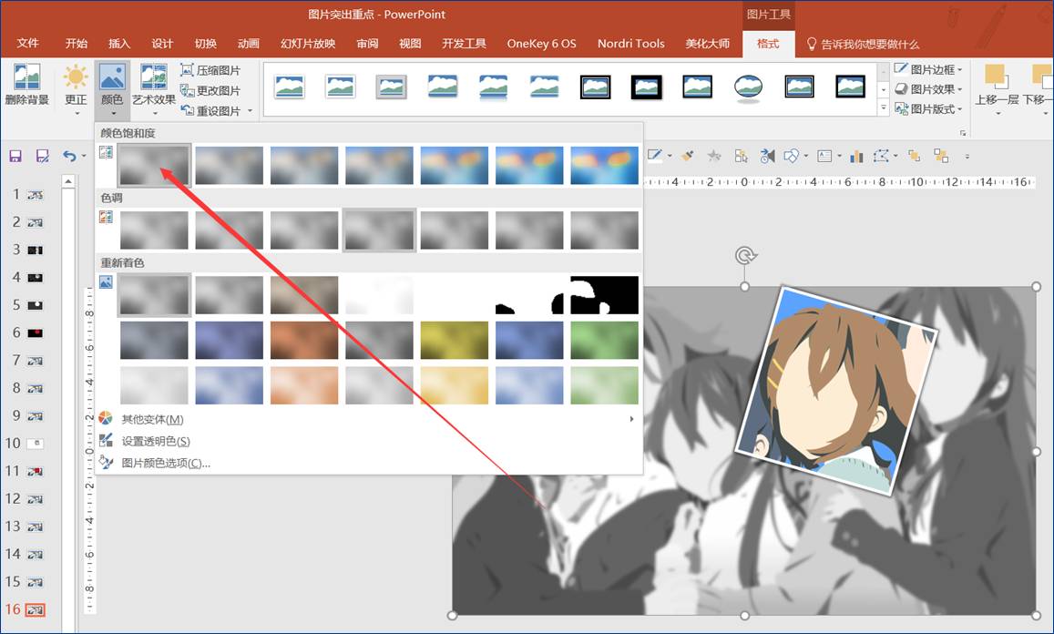The width and height of the screenshot is (1054, 634).
Task: Click the Remove Background (删除背景) icon
Action: point(27,85)
